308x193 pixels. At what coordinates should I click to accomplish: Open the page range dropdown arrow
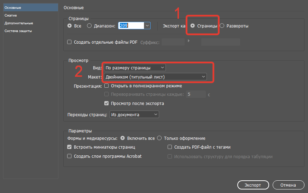click(x=147, y=26)
